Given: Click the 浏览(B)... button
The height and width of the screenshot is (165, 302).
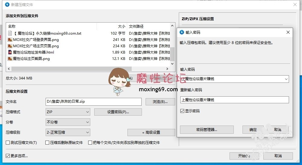Looking at the screenshot, I should click(x=160, y=102).
